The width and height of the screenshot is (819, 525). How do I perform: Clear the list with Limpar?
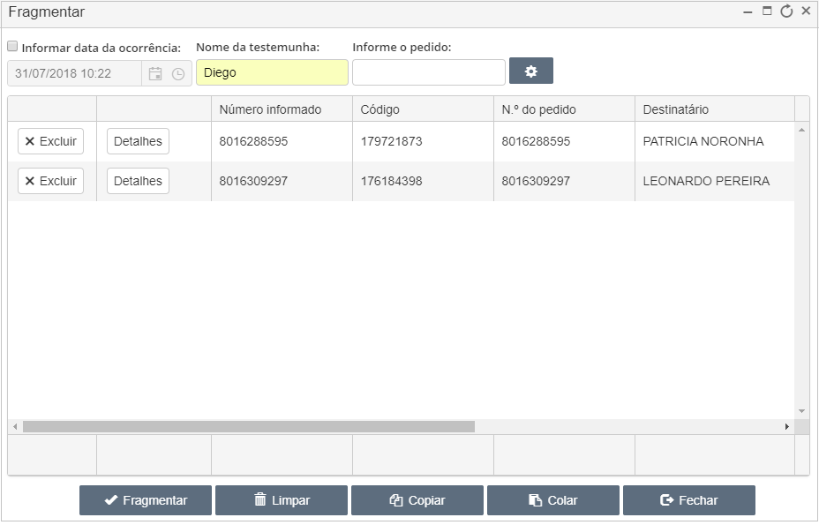click(x=282, y=500)
